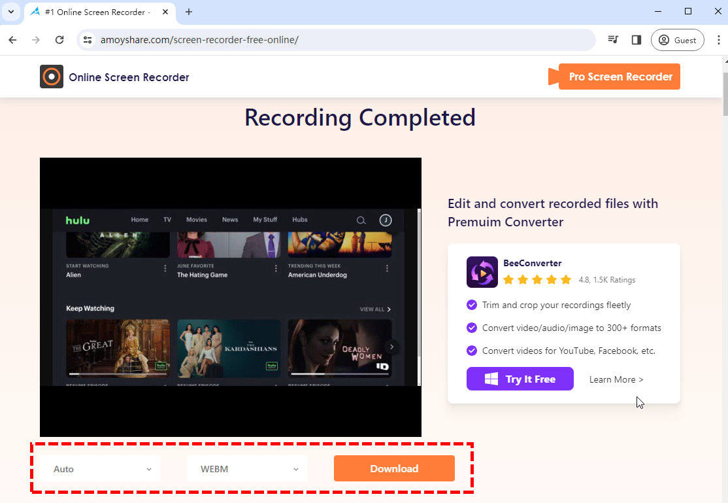Open a new browser tab

tap(188, 12)
